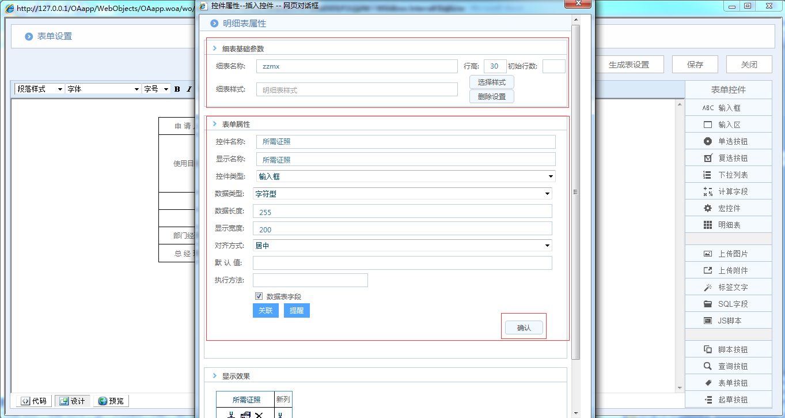Select the SQL字段 control

[728, 303]
